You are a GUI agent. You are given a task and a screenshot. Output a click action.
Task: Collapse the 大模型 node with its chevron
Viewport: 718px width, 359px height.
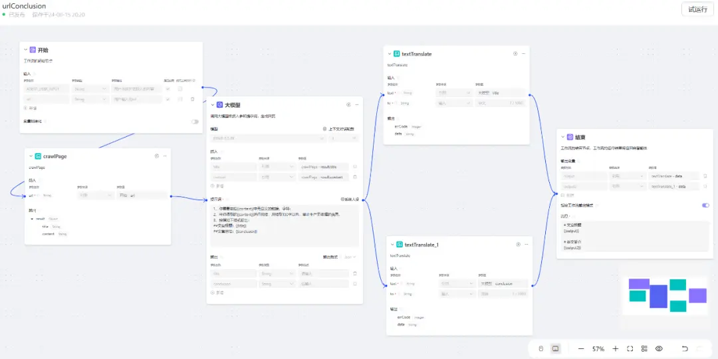(213, 104)
